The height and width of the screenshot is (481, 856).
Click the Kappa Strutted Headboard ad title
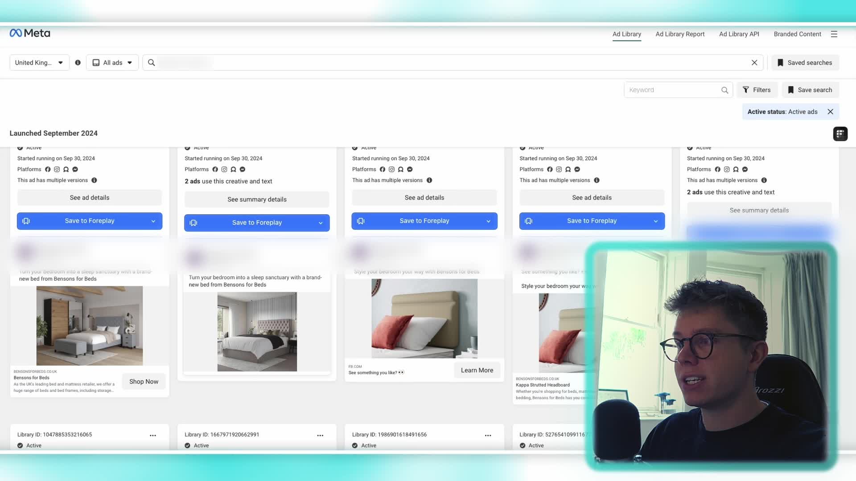[x=543, y=385]
